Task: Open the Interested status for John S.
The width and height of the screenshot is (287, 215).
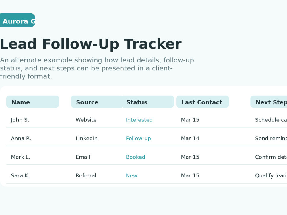Action: click(139, 120)
